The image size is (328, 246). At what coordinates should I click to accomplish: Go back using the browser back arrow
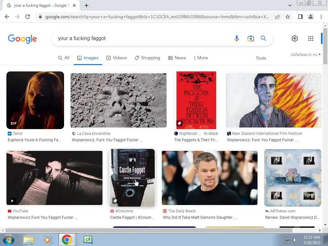7,17
